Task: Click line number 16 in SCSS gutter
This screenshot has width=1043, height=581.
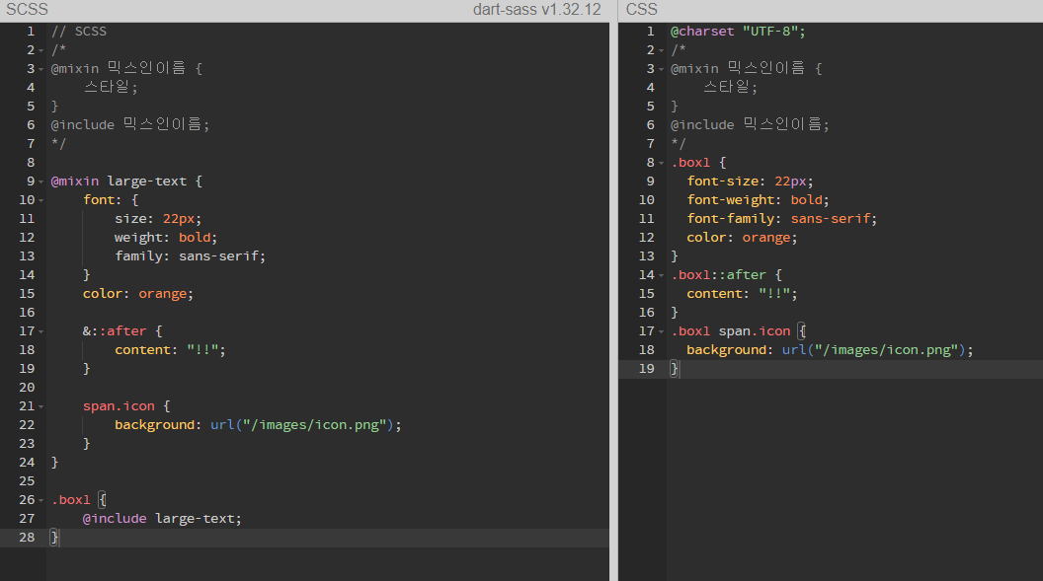Action: pos(27,313)
